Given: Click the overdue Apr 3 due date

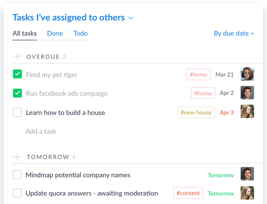Looking at the screenshot, I should [x=227, y=112].
